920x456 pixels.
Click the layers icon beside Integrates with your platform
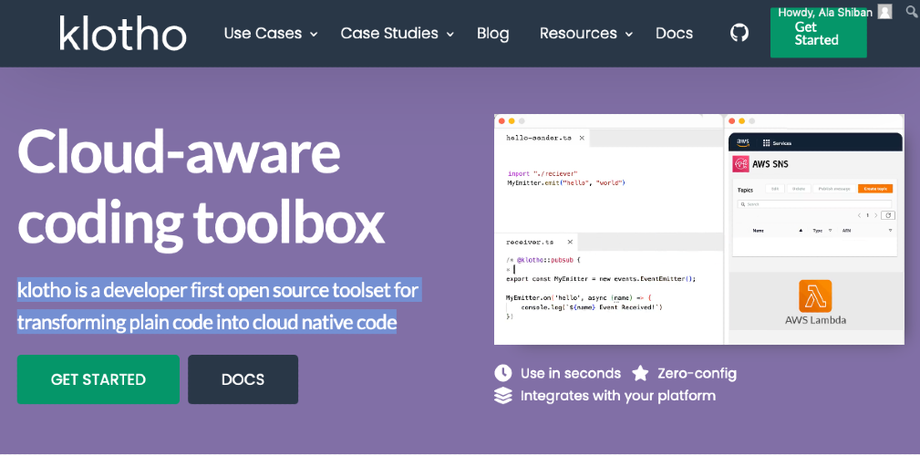tap(502, 396)
